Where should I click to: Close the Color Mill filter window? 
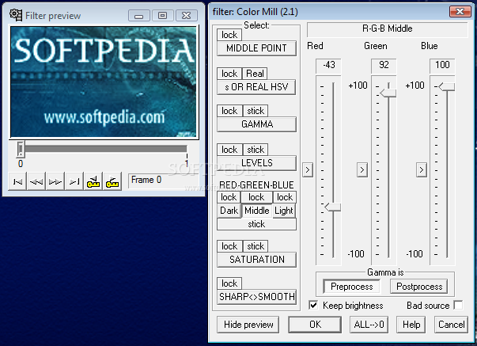[x=460, y=12]
